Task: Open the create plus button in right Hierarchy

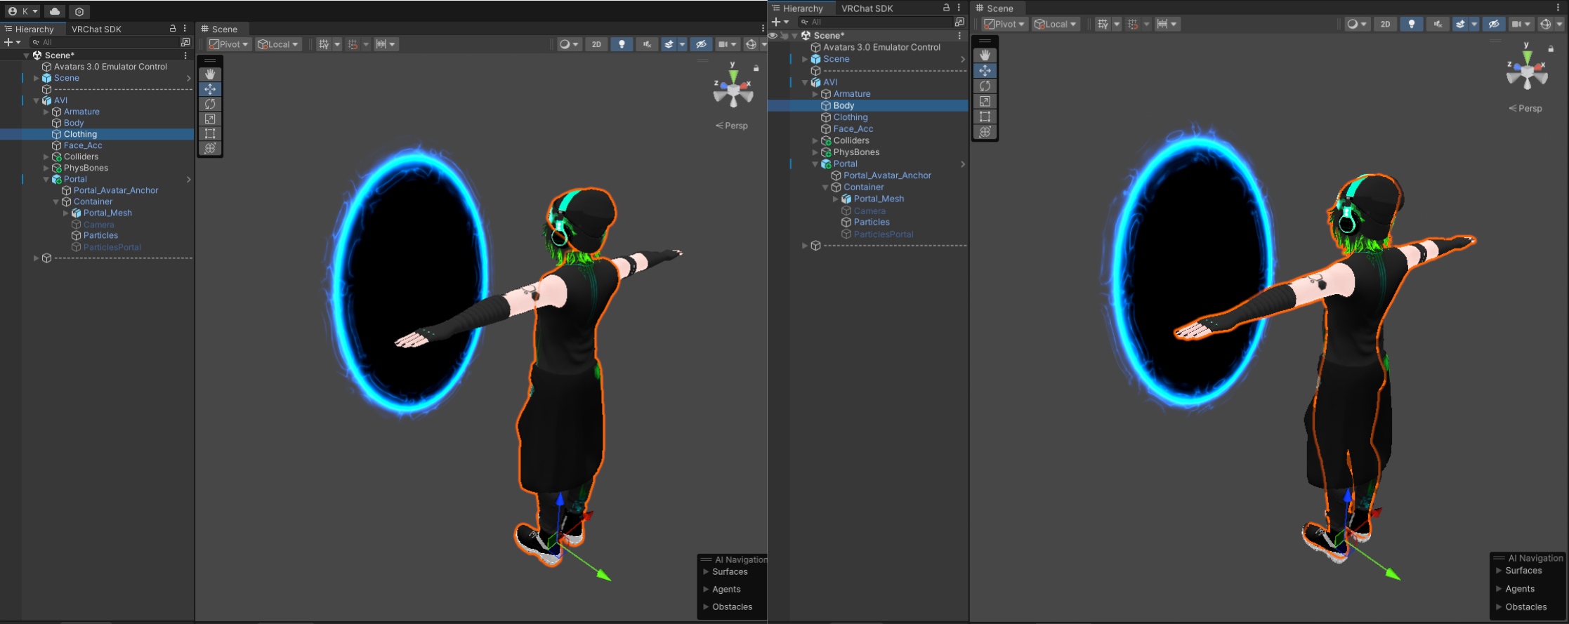Action: click(780, 22)
